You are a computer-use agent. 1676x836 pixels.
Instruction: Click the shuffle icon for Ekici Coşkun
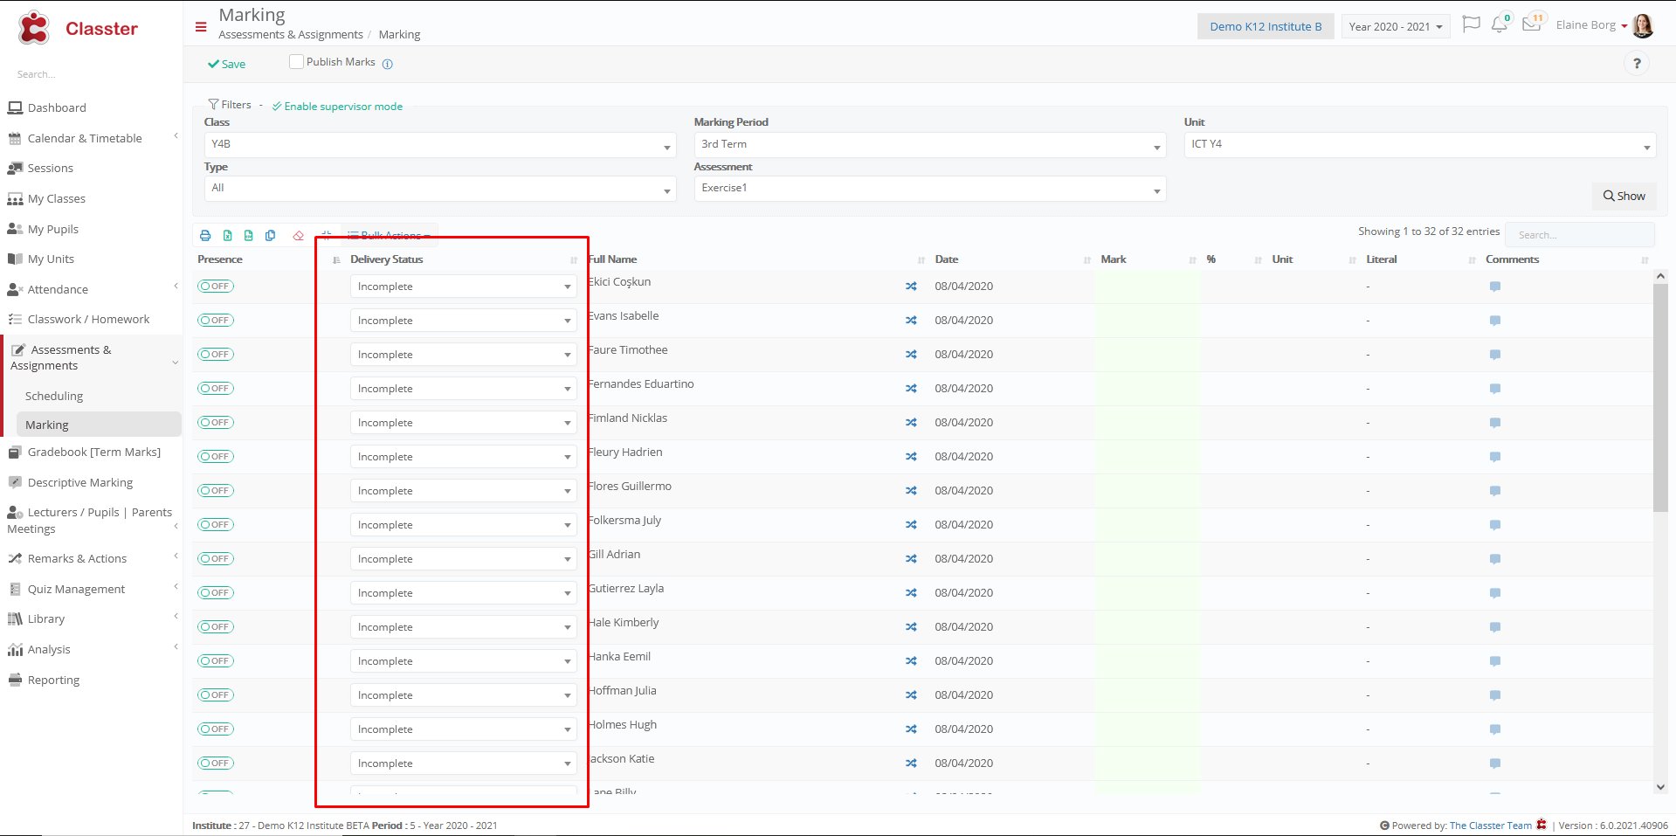point(911,287)
